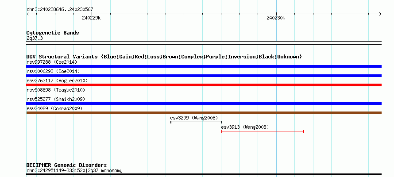Click the Cytogenetic Bands track title
This screenshot has width=394, height=177.
point(53,33)
